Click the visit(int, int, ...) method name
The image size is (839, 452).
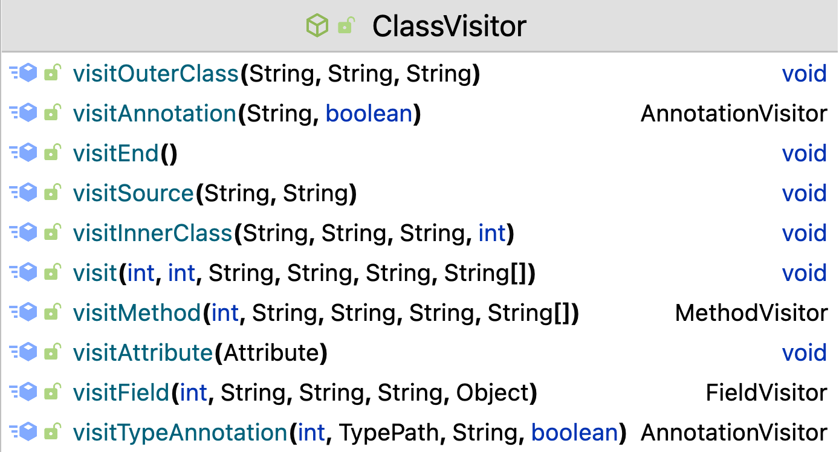[95, 273]
